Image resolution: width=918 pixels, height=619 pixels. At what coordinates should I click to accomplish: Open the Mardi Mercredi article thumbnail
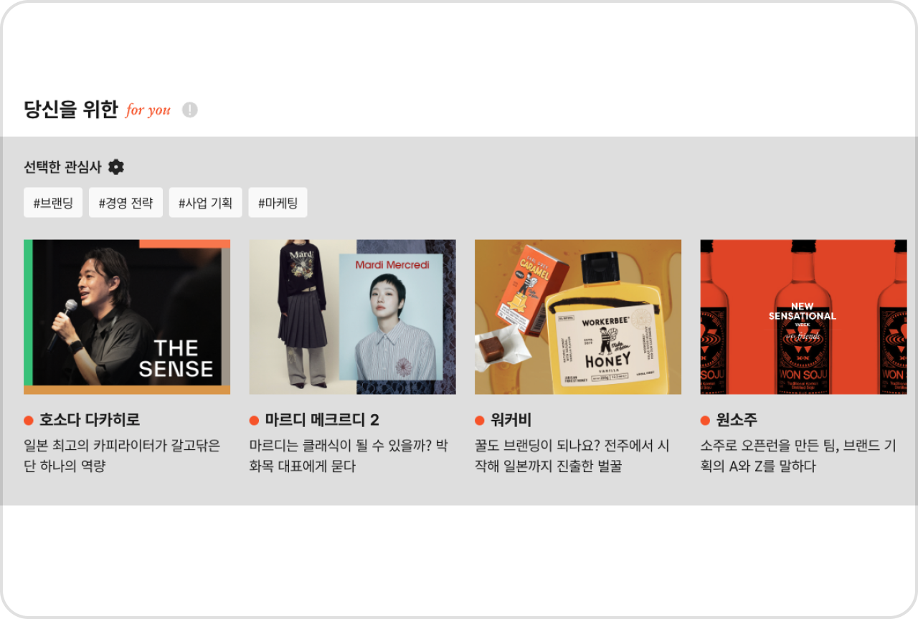[x=352, y=317]
